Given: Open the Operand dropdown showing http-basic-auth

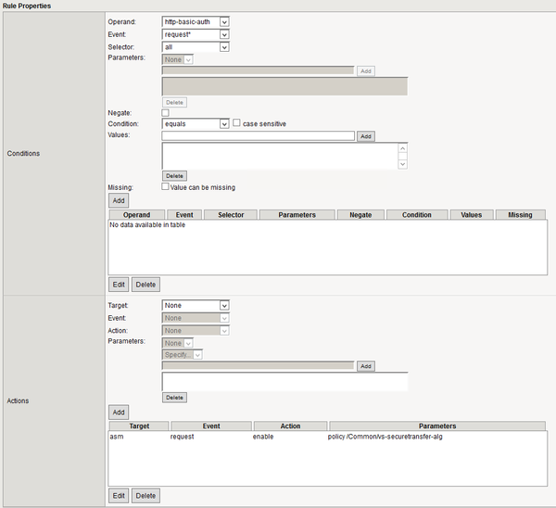Looking at the screenshot, I should [x=196, y=21].
